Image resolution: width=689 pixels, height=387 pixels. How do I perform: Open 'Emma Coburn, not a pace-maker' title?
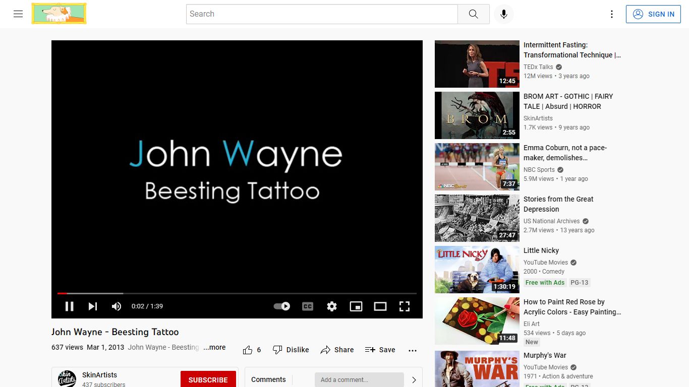coord(565,153)
